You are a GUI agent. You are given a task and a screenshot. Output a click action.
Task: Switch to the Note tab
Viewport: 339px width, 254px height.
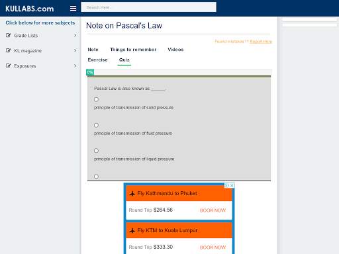pos(93,50)
